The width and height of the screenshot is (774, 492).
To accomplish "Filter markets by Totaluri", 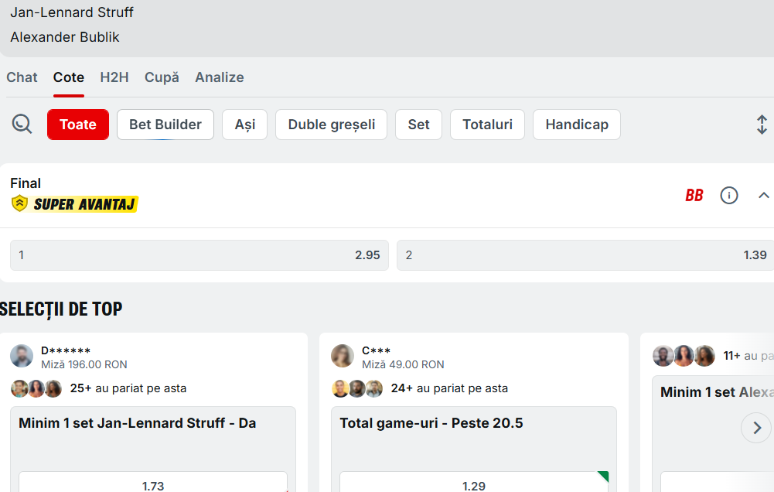I will 487,125.
